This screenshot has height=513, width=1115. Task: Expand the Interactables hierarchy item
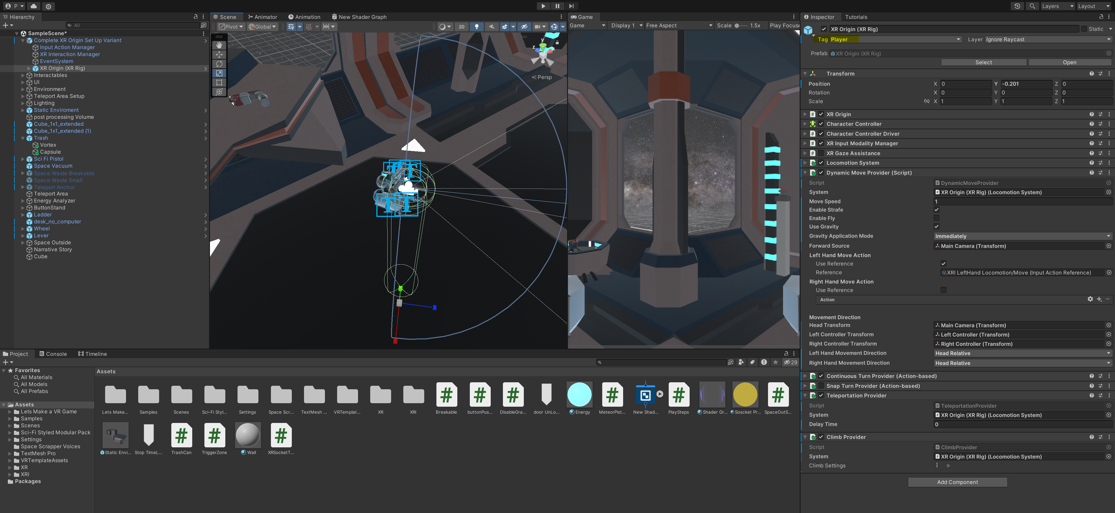[23, 75]
